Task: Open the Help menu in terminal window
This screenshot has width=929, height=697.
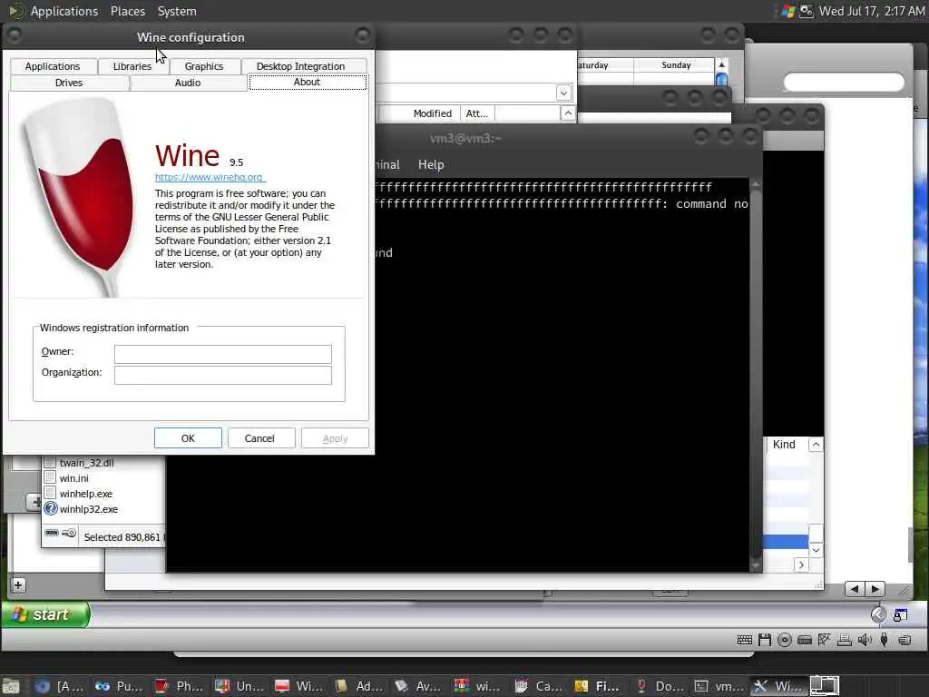Action: tap(431, 165)
